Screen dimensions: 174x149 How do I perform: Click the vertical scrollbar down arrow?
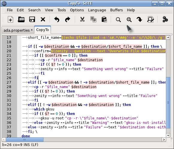[x=168, y=135]
